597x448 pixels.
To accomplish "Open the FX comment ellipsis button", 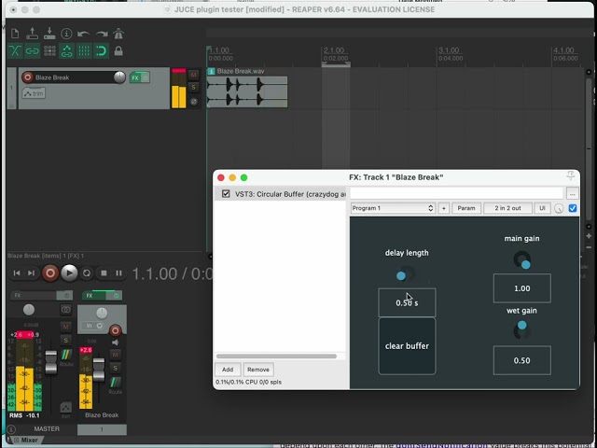I will pyautogui.click(x=572, y=194).
